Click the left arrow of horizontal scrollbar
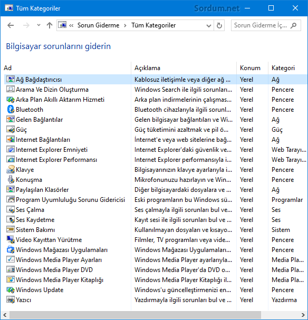The width and height of the screenshot is (308, 320). (5, 315)
